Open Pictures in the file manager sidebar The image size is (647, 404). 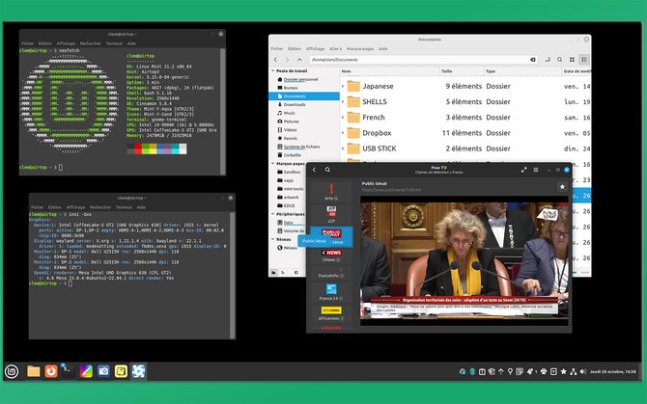click(291, 121)
